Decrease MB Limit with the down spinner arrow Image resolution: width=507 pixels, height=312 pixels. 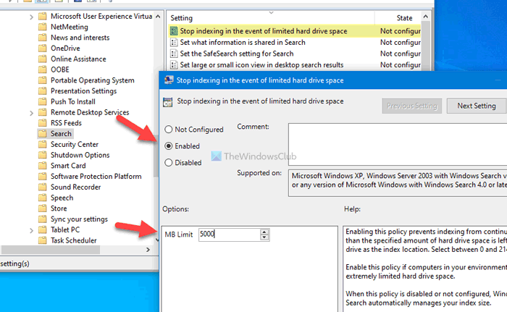tap(264, 237)
